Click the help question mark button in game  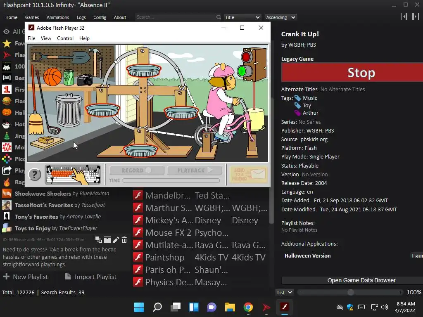[x=35, y=175]
